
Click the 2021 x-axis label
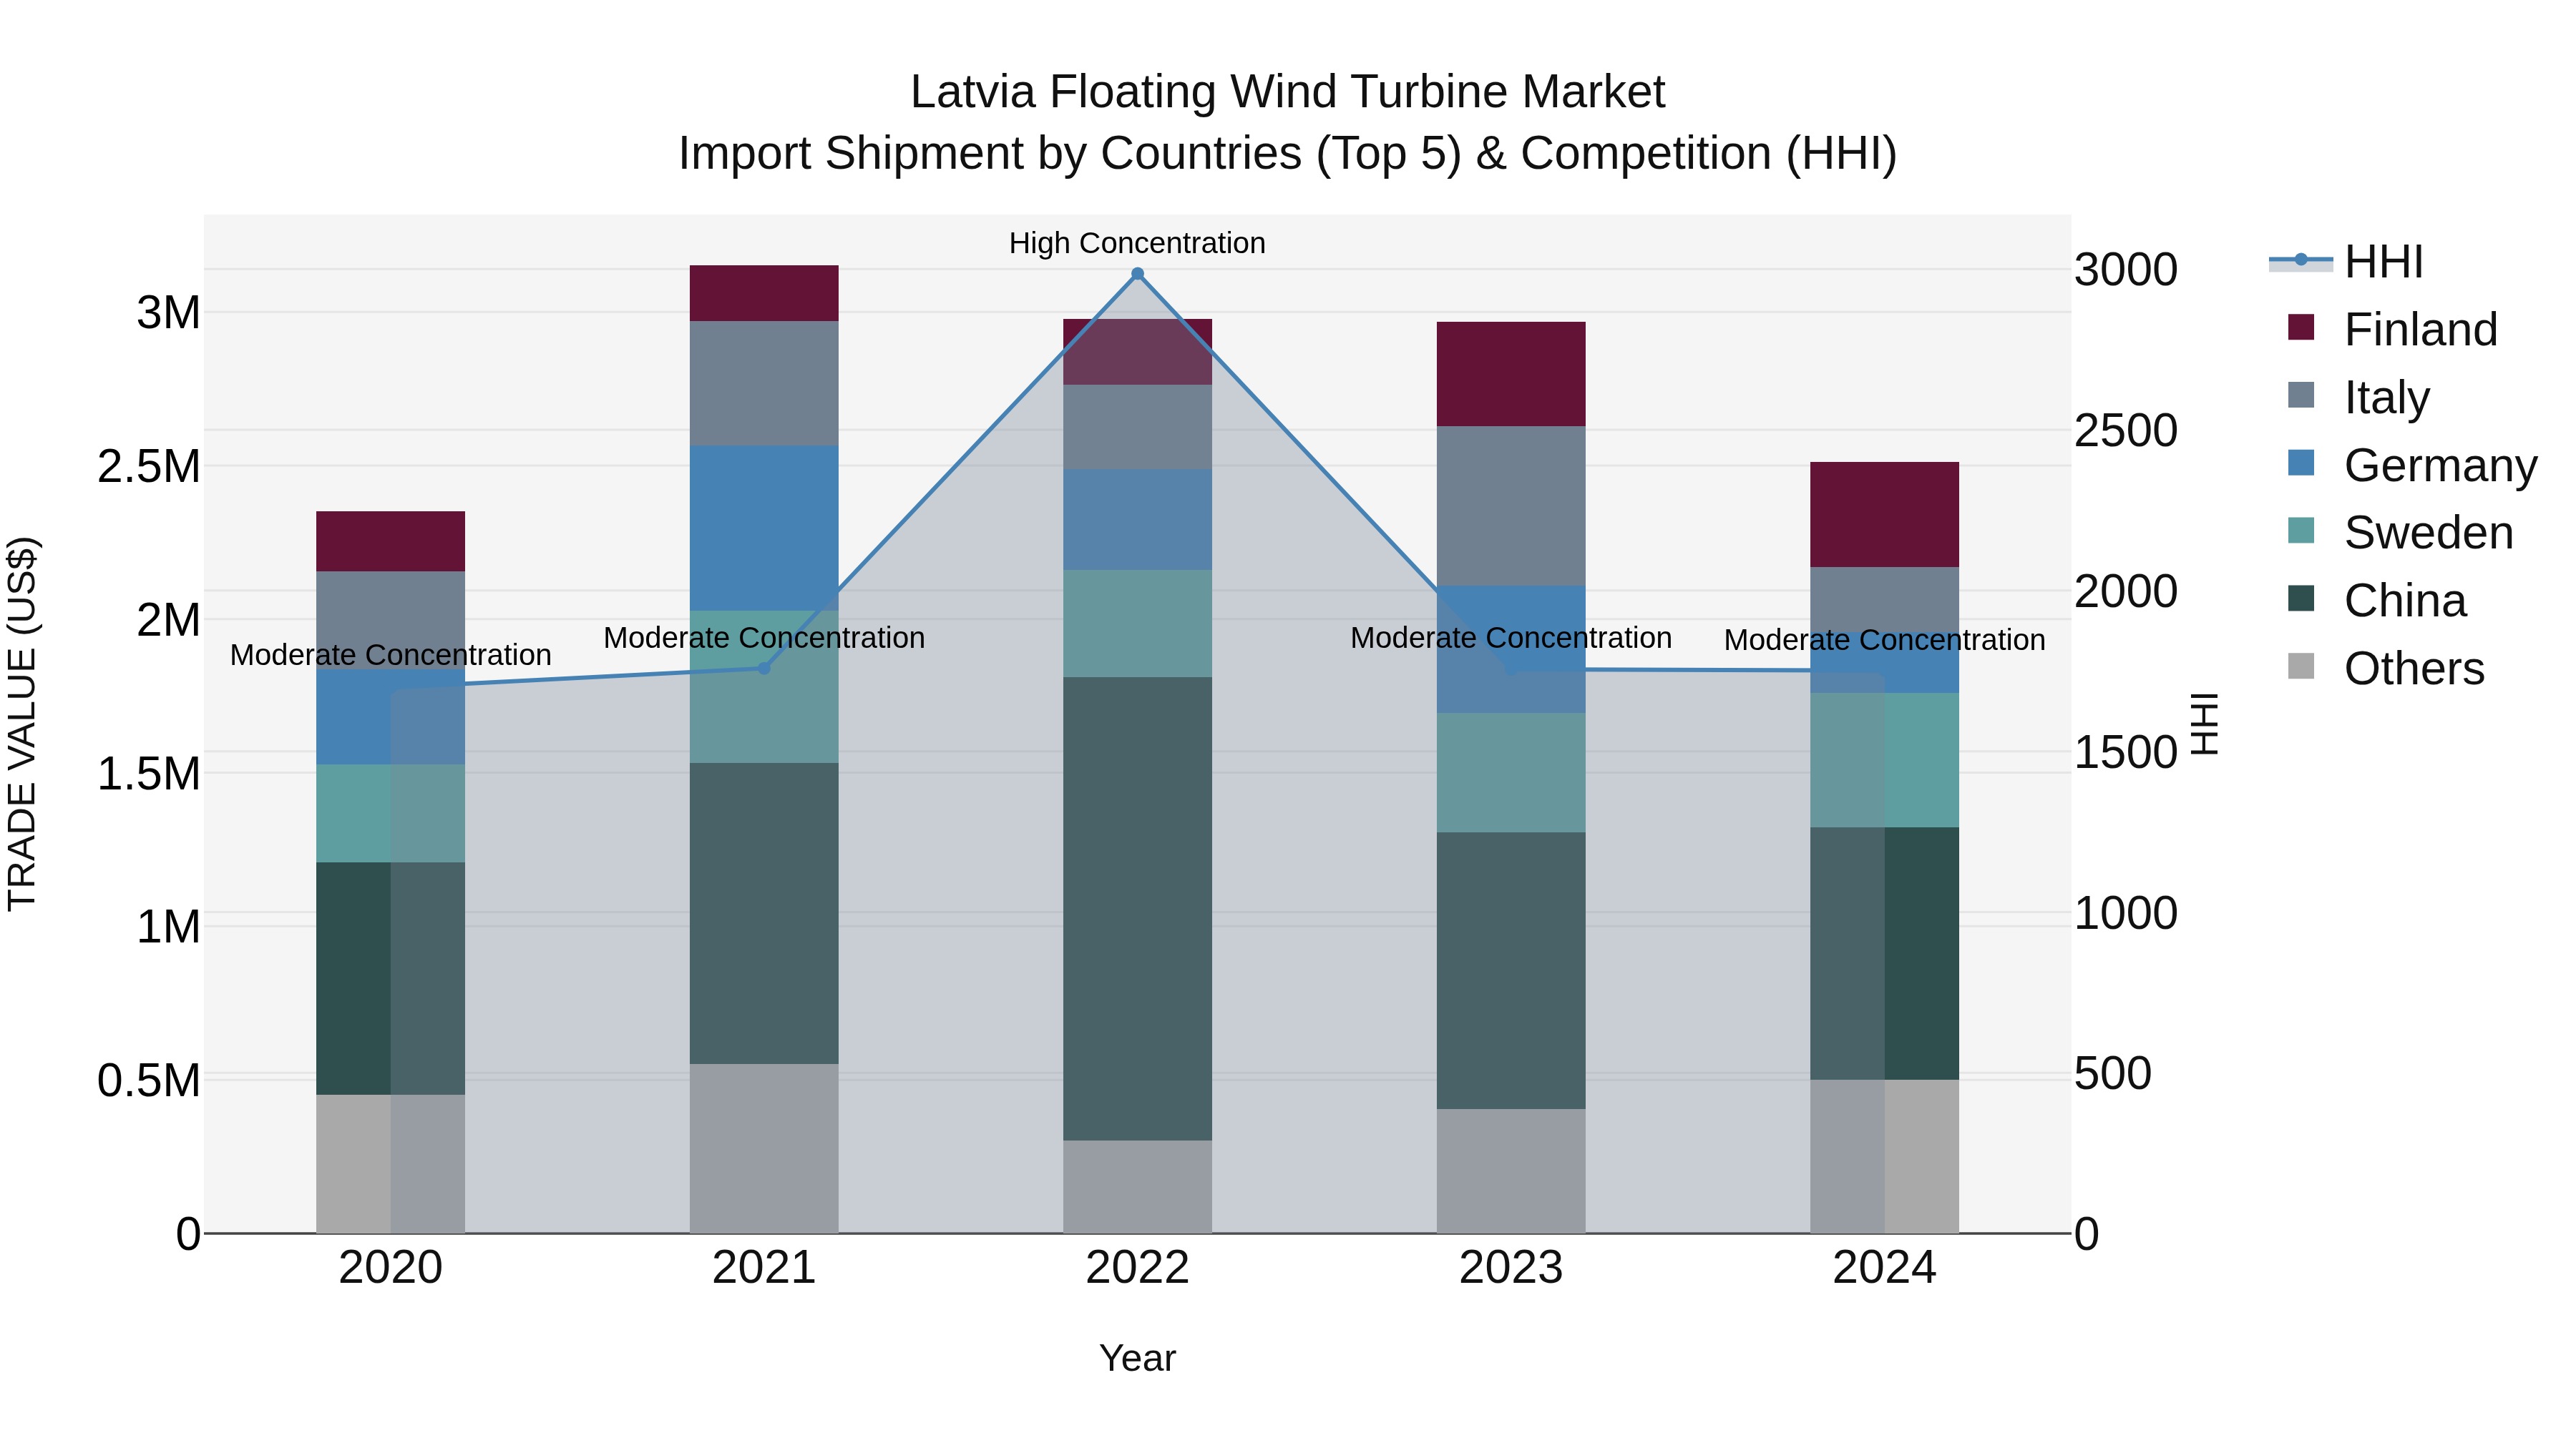pos(764,1268)
